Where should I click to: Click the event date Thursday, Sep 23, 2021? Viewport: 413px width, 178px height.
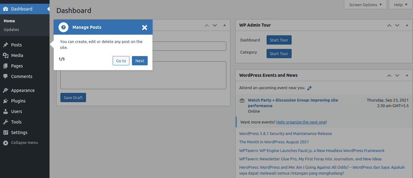point(388,100)
